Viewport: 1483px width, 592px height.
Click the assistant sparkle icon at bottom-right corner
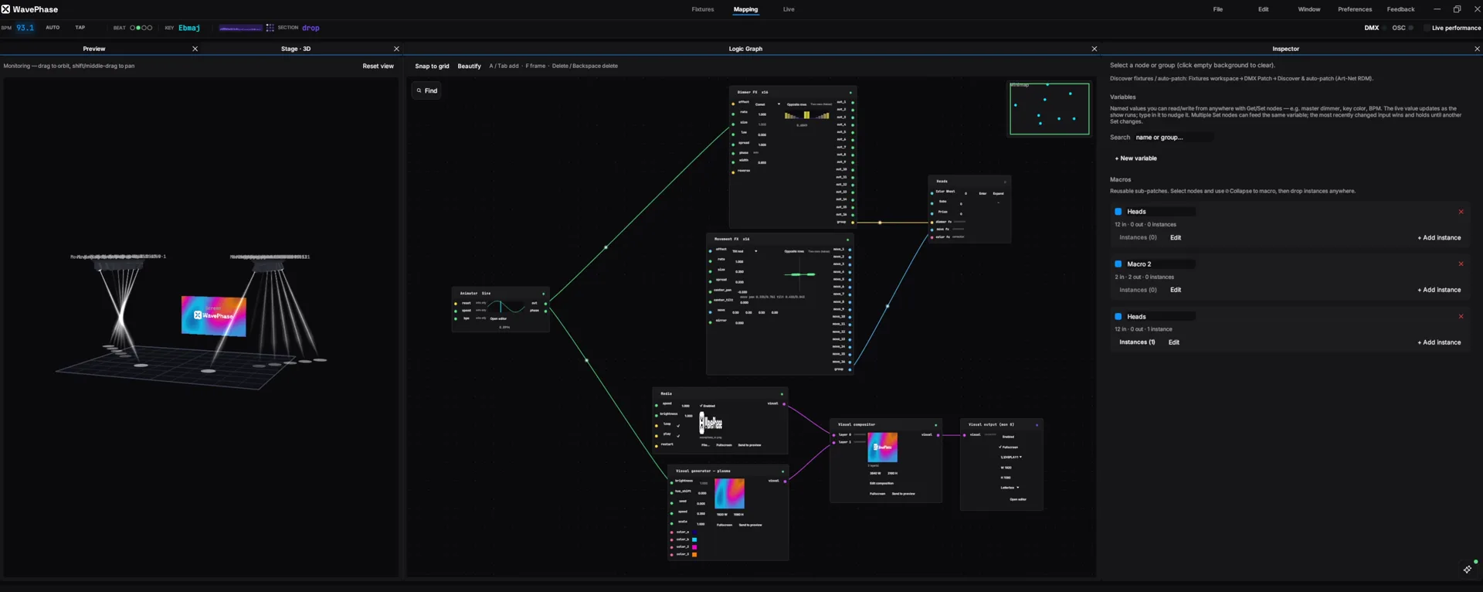click(1468, 569)
